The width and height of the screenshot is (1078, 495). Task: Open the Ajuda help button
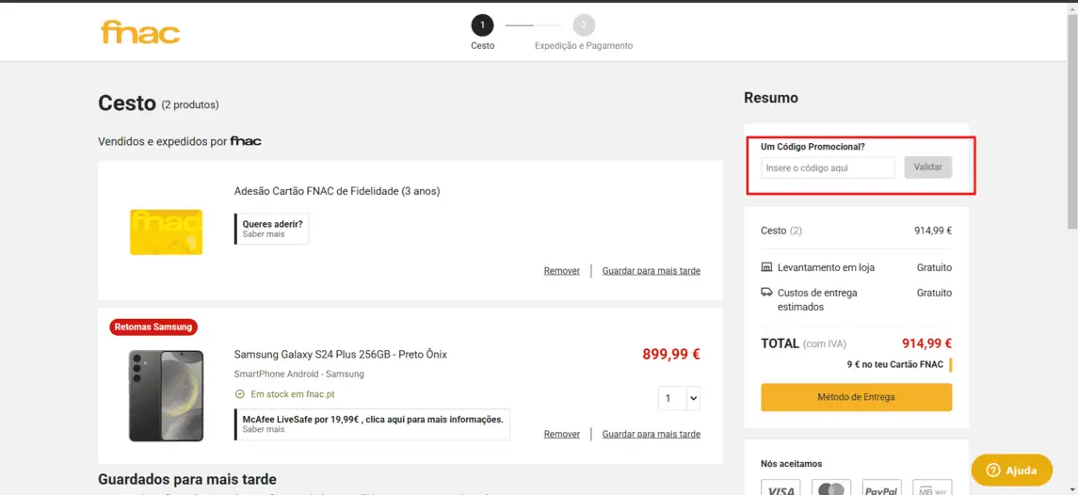coord(1012,471)
